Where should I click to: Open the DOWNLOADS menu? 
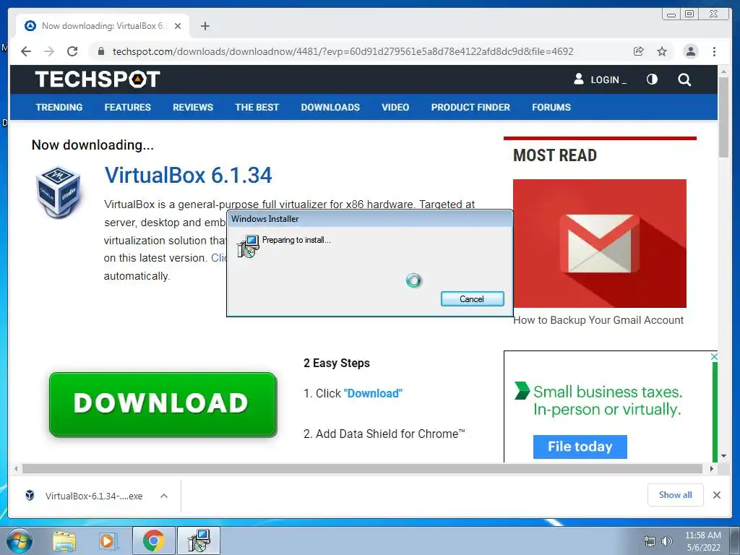point(330,107)
